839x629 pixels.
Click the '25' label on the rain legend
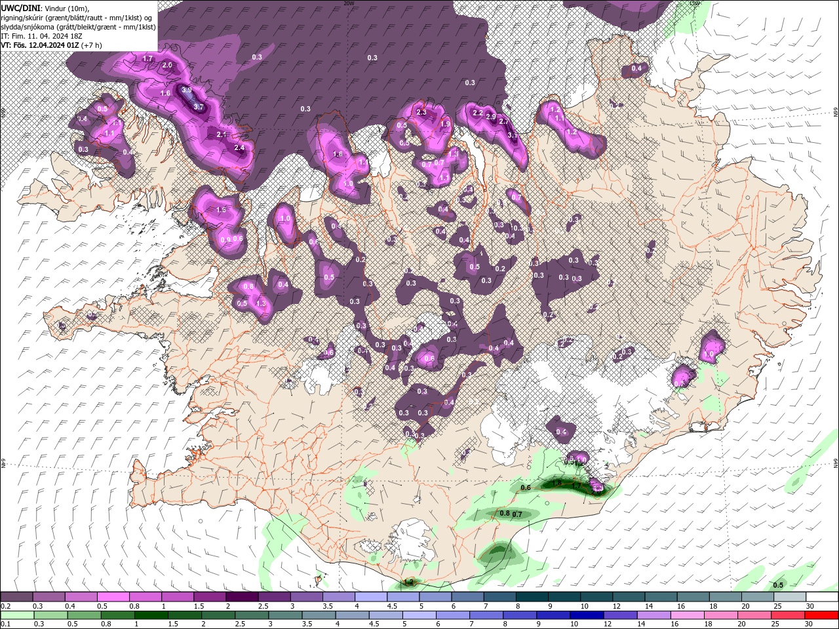[x=775, y=624]
